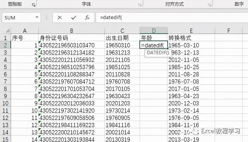Select birth date cell 19841116
Screen dimensions: 248x142
click(x=122, y=125)
